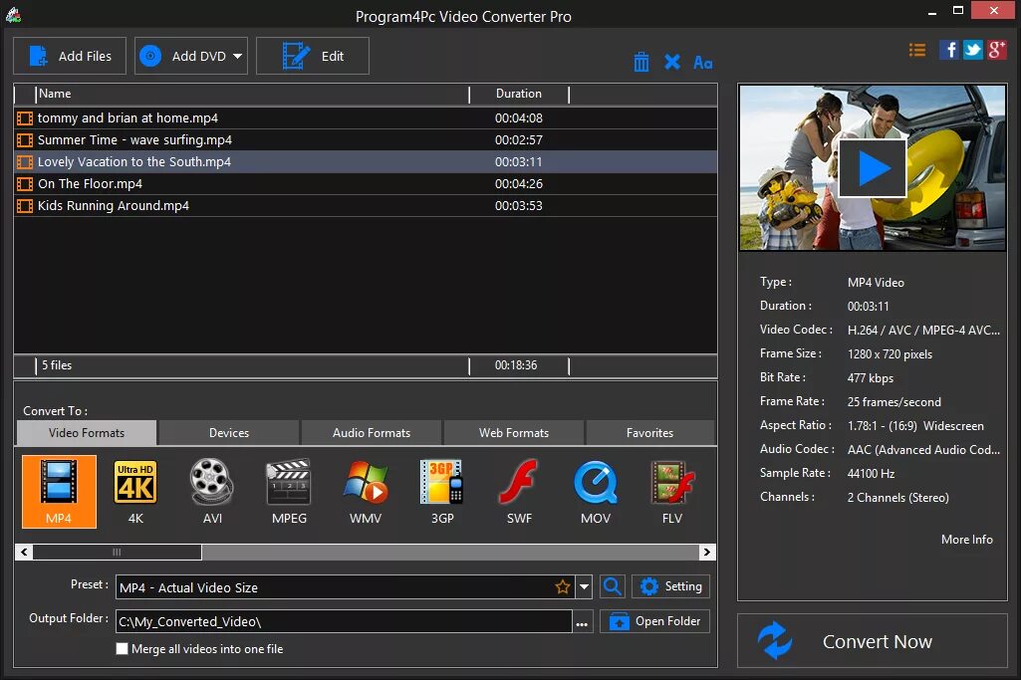Screen dimensions: 1021x680
Task: Switch to the Audio Formats tab
Action: click(372, 433)
